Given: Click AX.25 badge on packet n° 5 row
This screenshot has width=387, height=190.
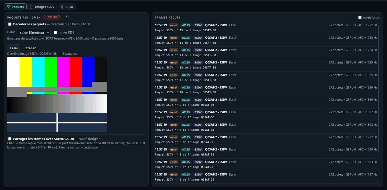Looking at the screenshot, I should tap(186, 150).
